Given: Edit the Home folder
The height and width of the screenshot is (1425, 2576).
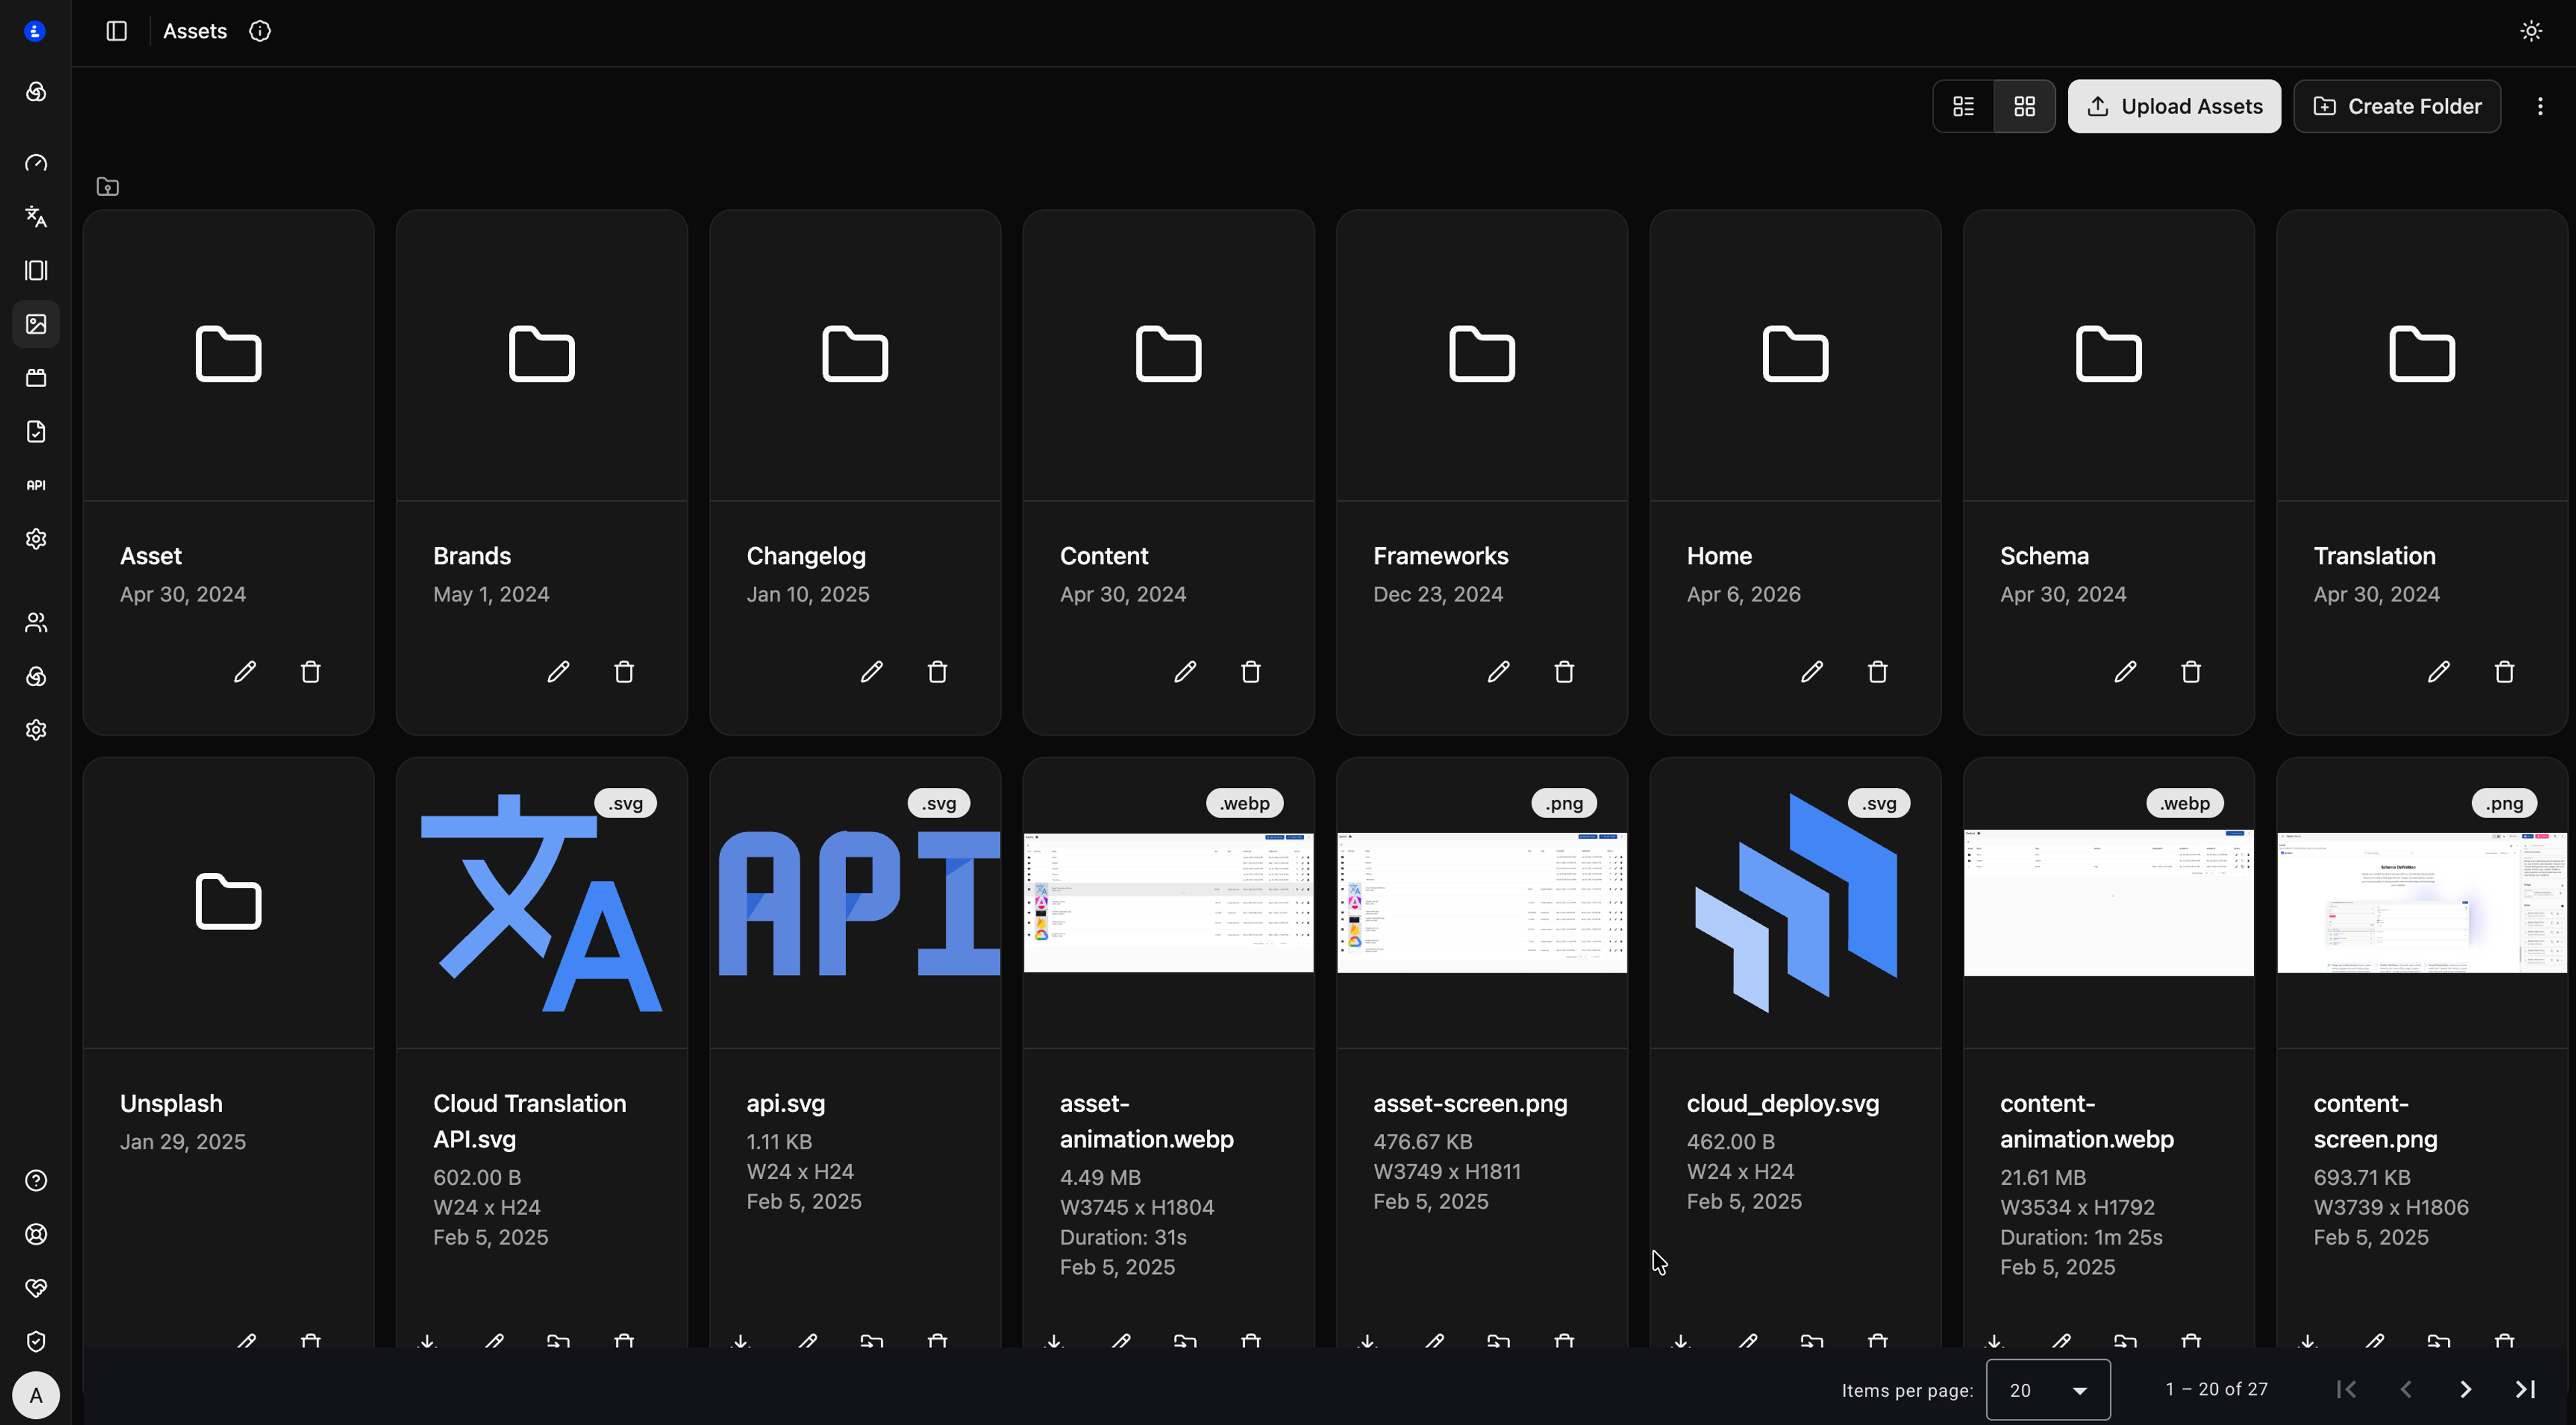Looking at the screenshot, I should (1812, 671).
